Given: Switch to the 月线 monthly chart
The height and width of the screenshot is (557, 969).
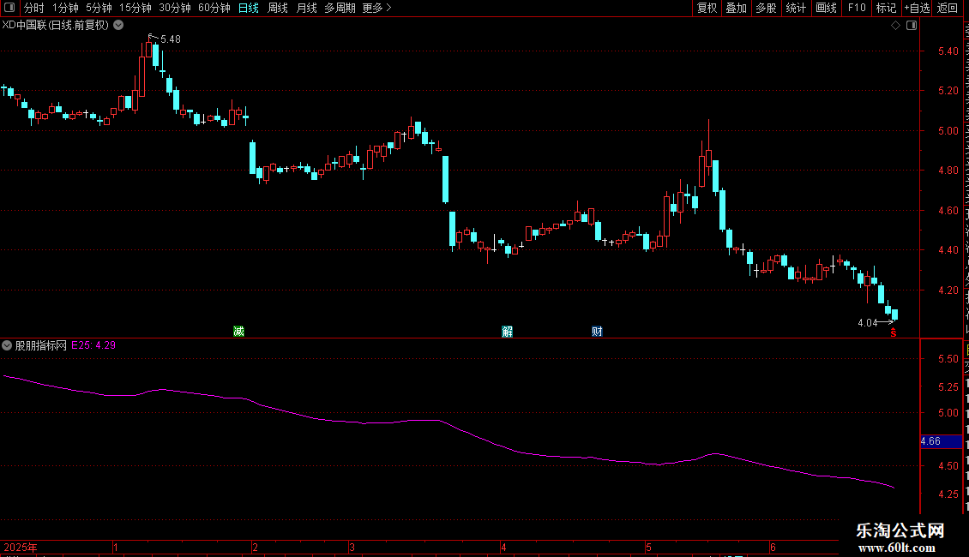Looking at the screenshot, I should pos(306,8).
